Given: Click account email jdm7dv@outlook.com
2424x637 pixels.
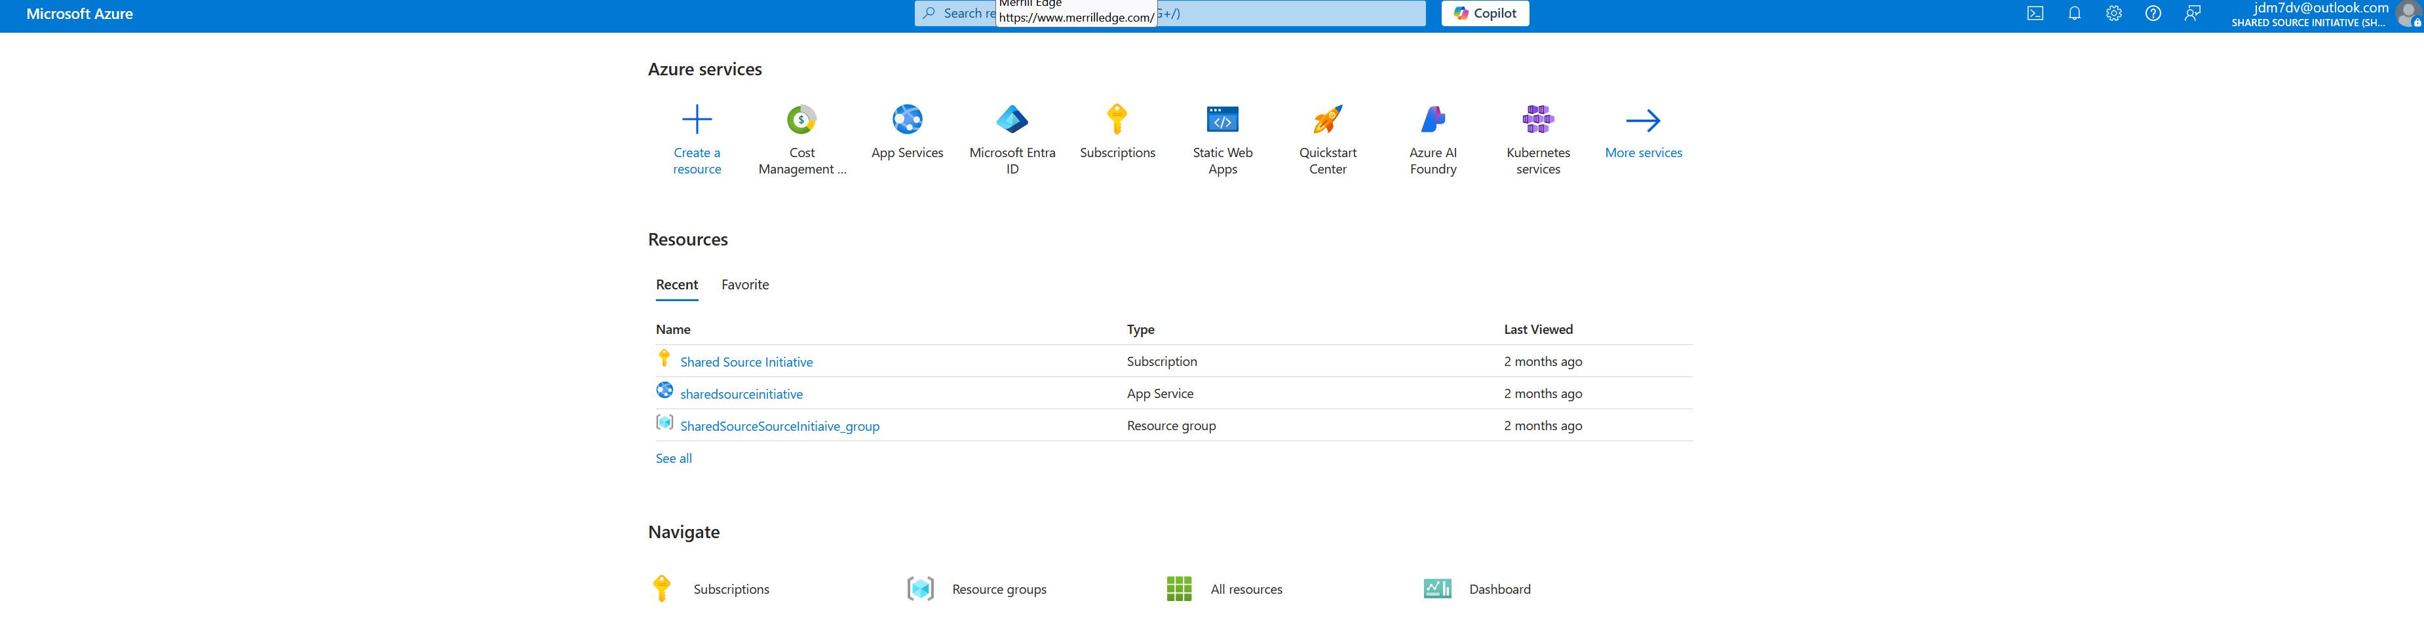Looking at the screenshot, I should click(2320, 7).
